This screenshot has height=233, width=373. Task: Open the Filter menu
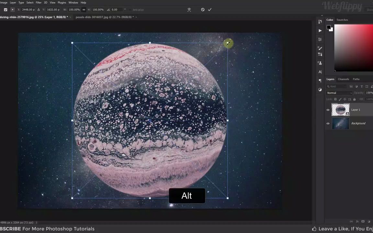click(x=39, y=3)
